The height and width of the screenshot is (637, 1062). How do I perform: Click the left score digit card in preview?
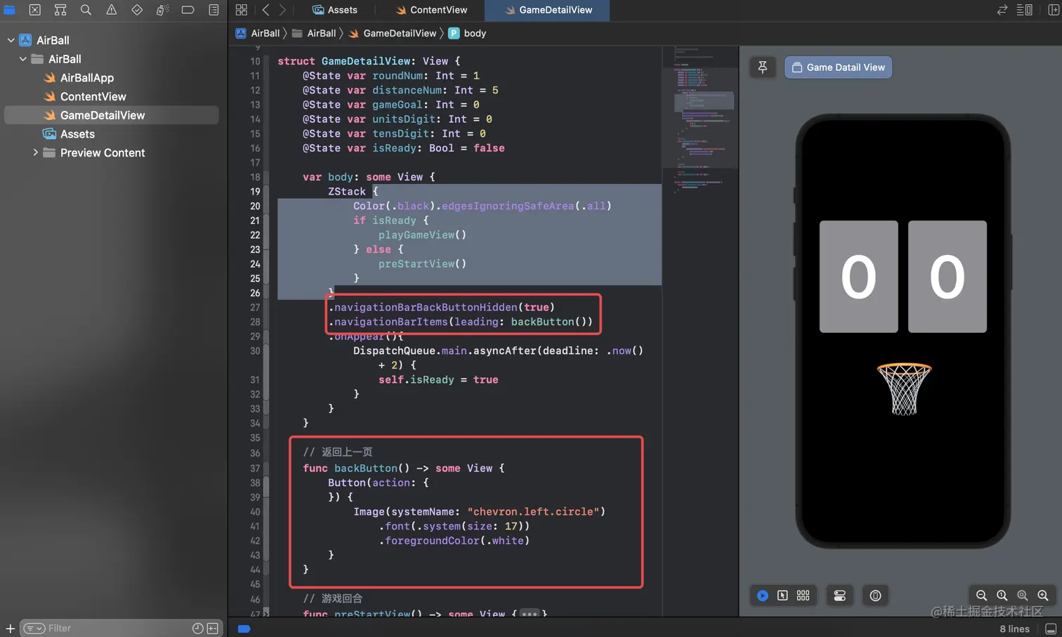click(858, 277)
